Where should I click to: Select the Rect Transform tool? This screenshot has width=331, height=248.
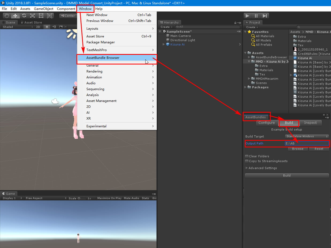(41, 16)
